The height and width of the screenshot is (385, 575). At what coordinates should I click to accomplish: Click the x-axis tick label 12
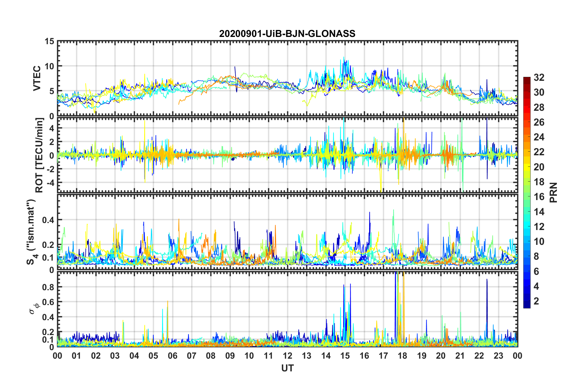point(287,355)
